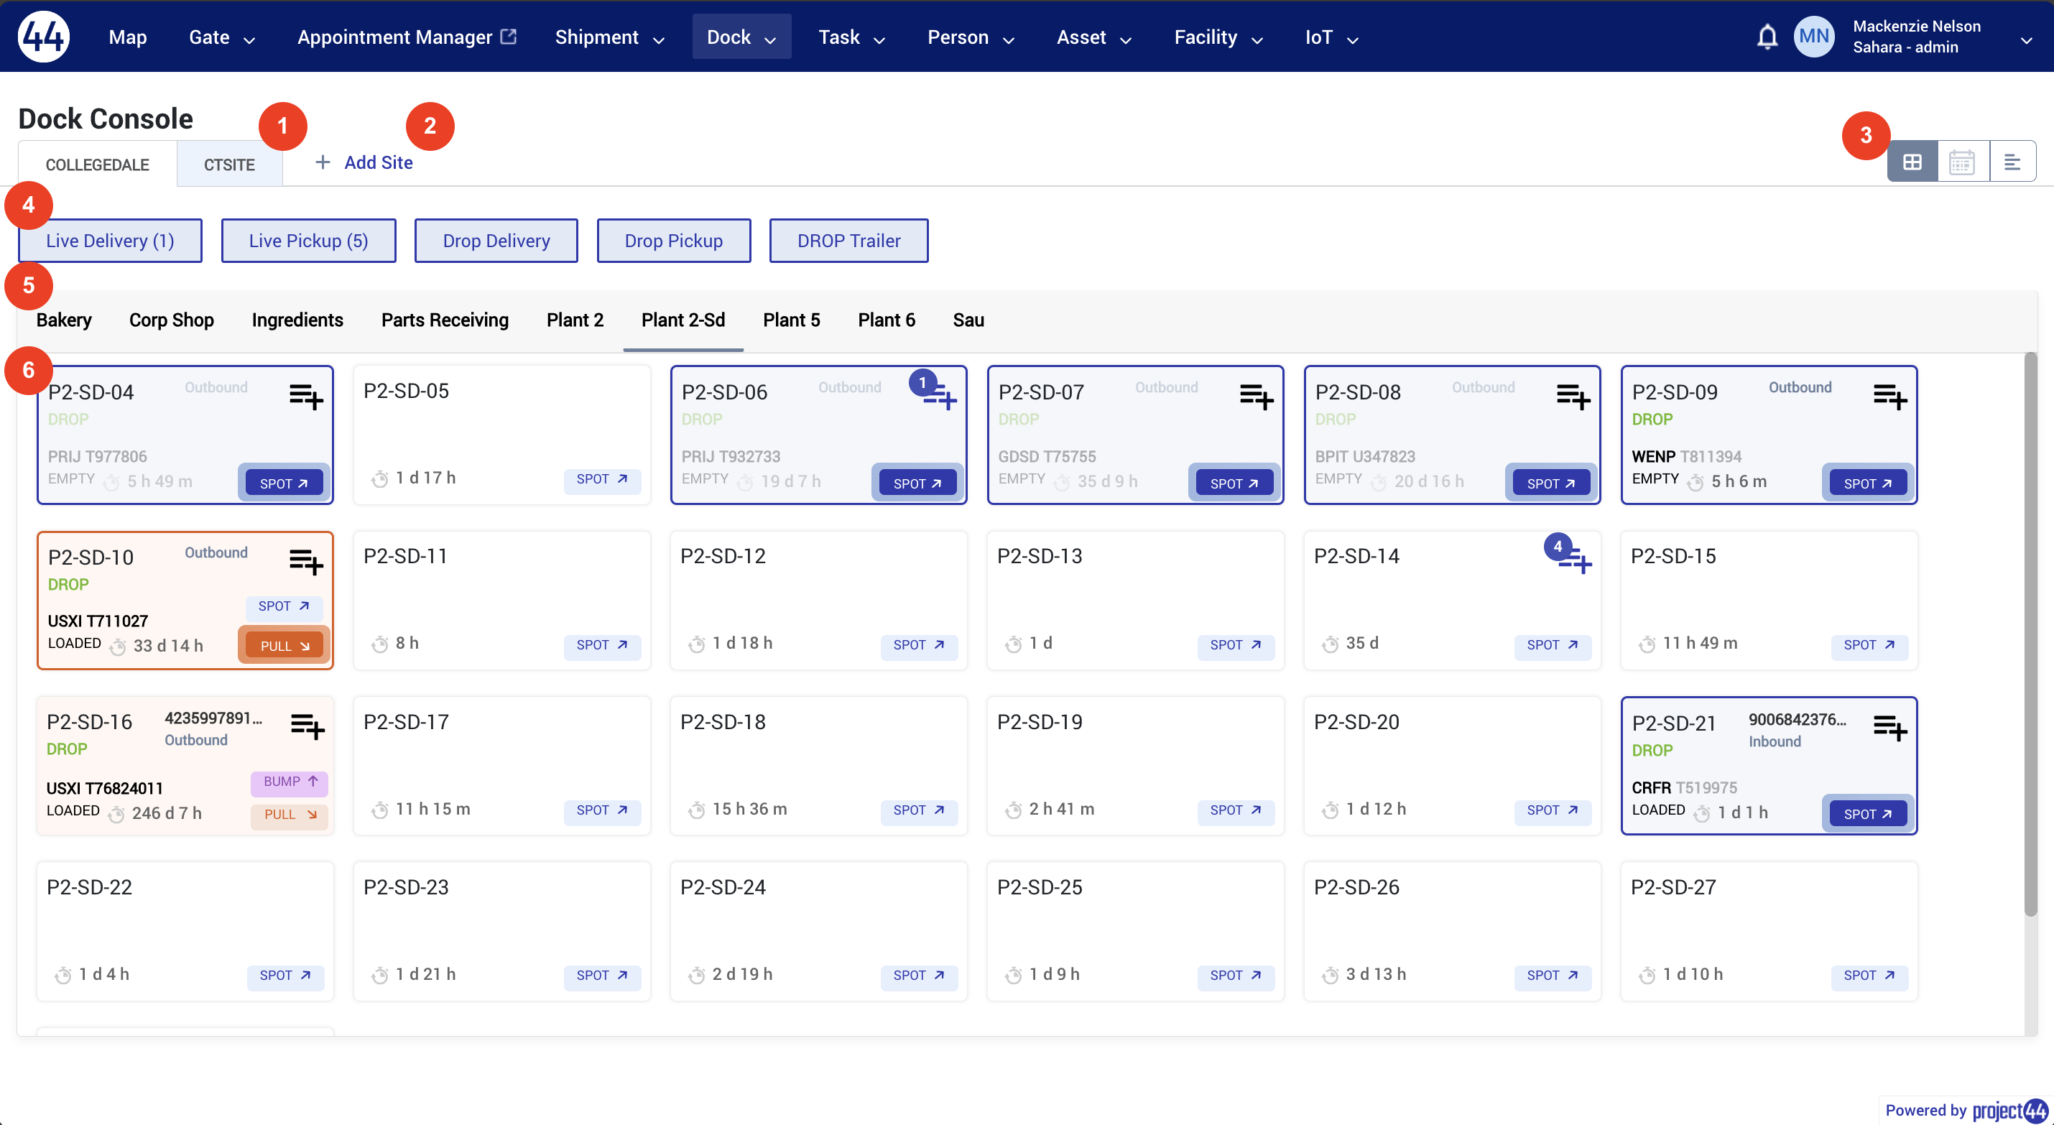Open the Plant 6 tab
The height and width of the screenshot is (1125, 2054).
(x=887, y=320)
